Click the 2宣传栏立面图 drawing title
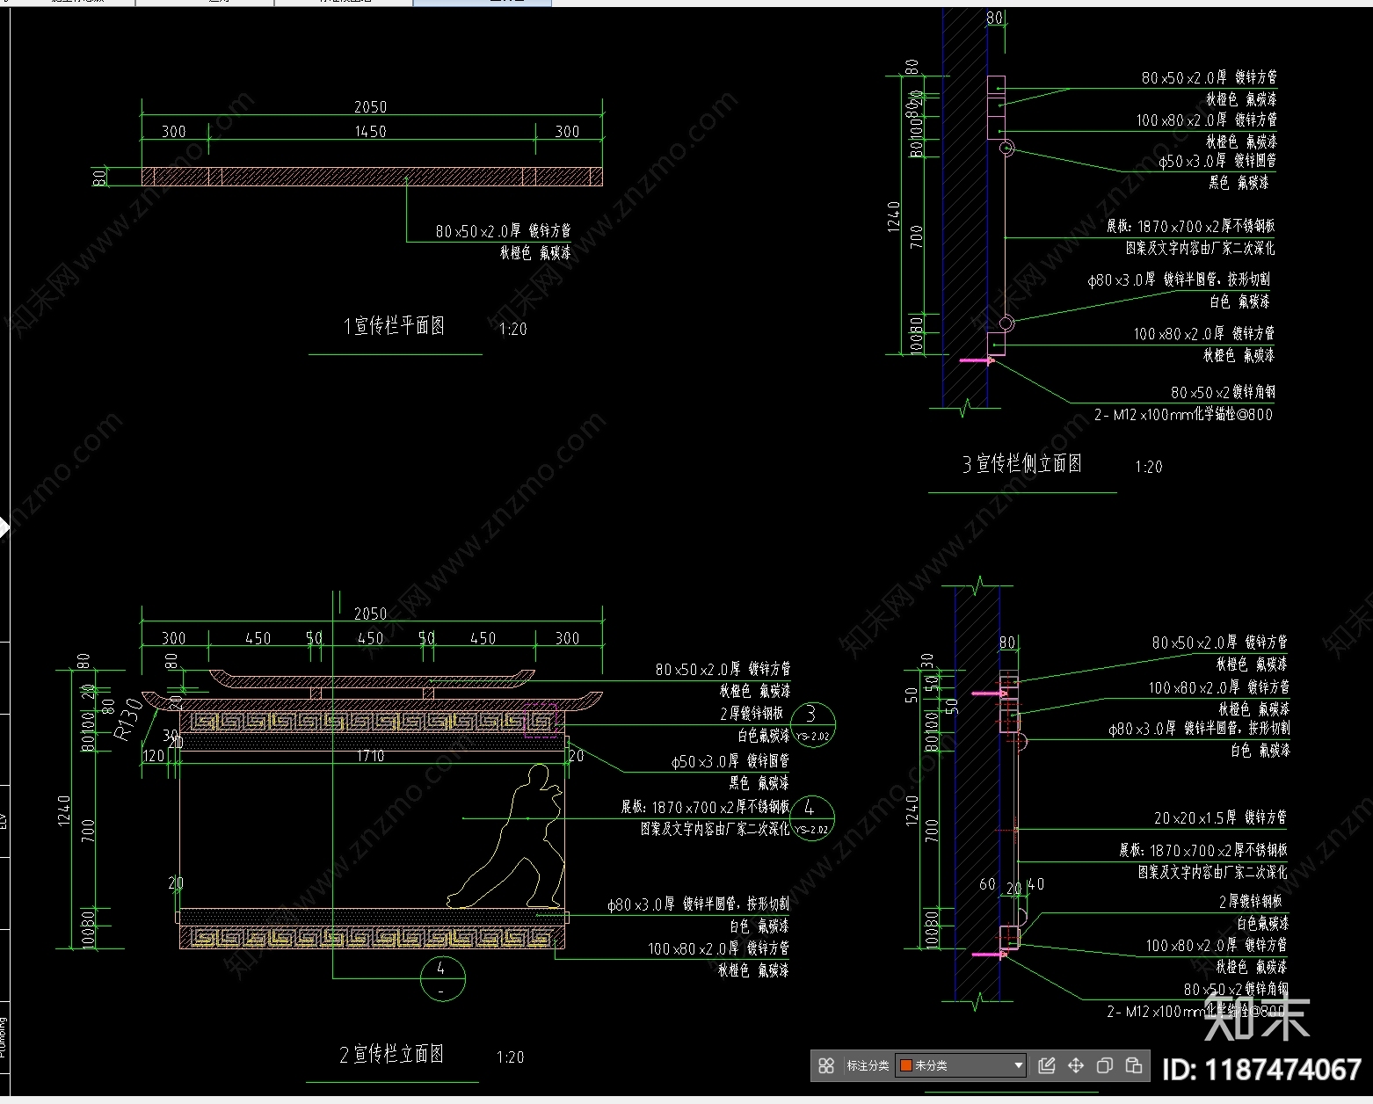 (x=391, y=1054)
